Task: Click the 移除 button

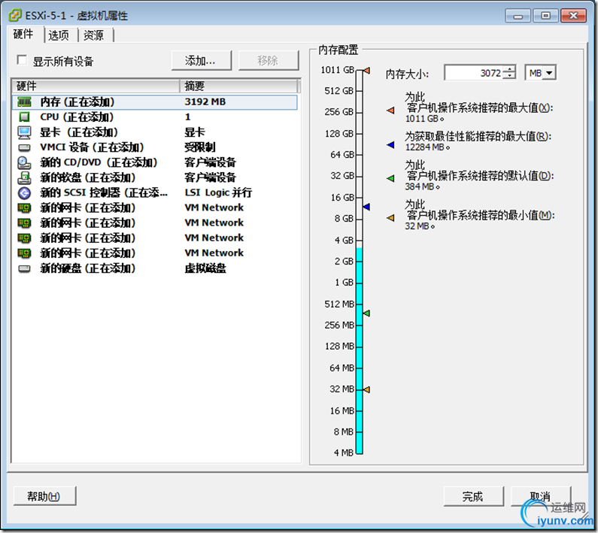Action: [x=268, y=60]
